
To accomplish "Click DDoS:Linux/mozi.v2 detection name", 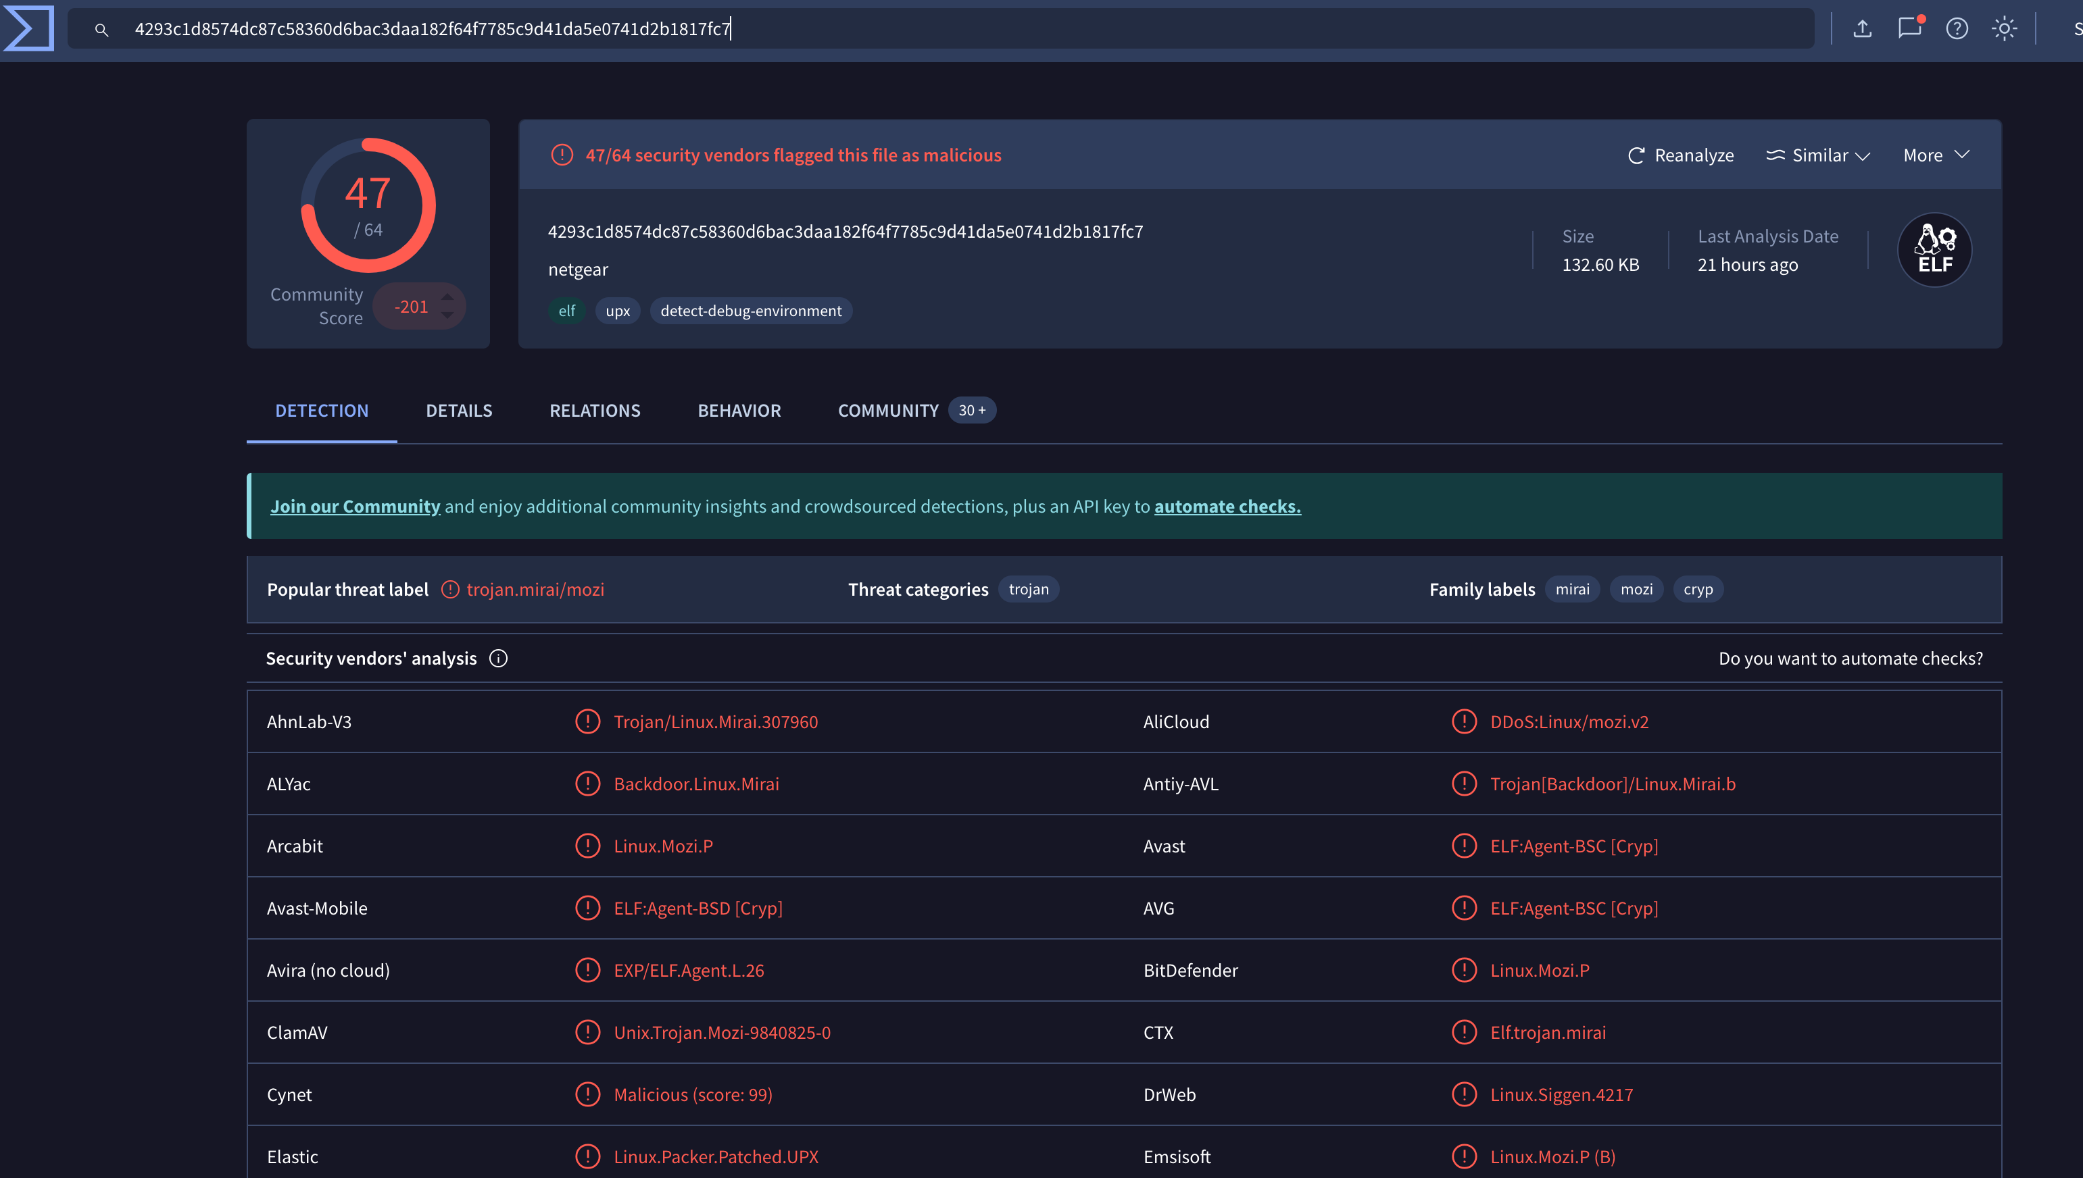I will pyautogui.click(x=1569, y=721).
